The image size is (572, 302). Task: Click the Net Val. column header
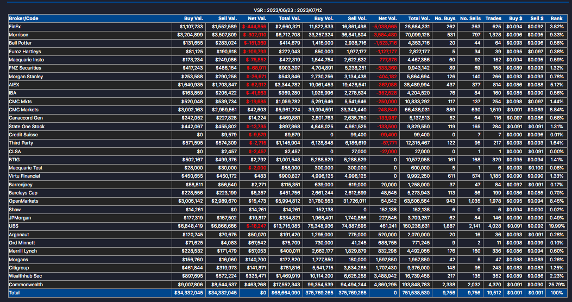tap(257, 18)
